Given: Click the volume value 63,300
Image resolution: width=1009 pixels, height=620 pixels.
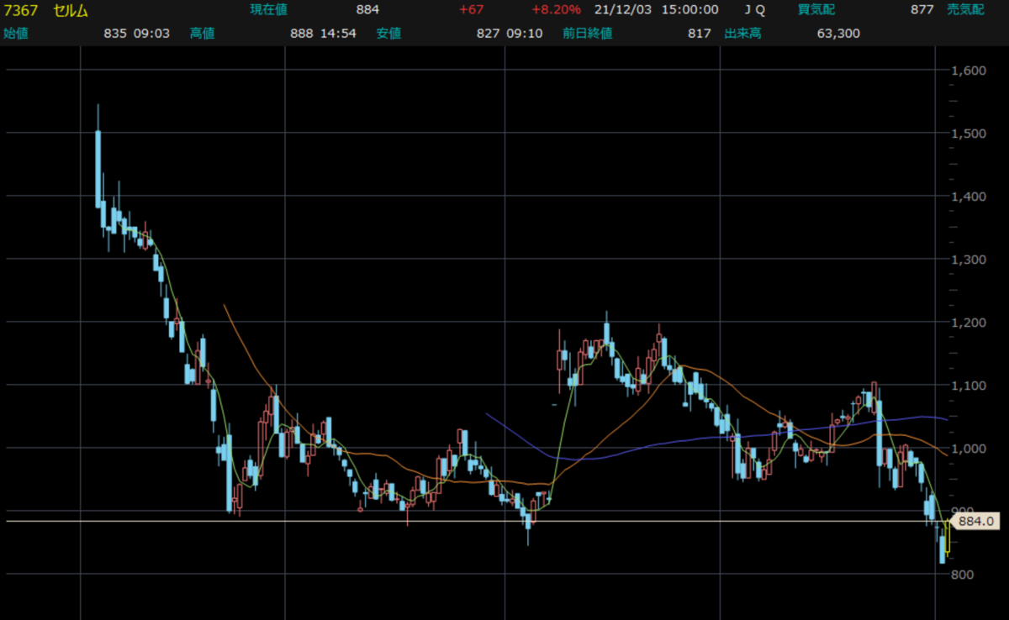Looking at the screenshot, I should point(838,34).
